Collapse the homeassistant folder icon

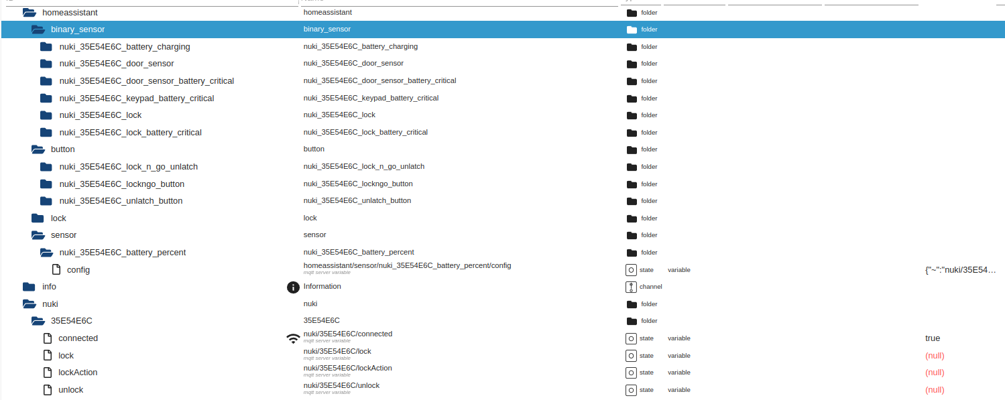click(29, 12)
